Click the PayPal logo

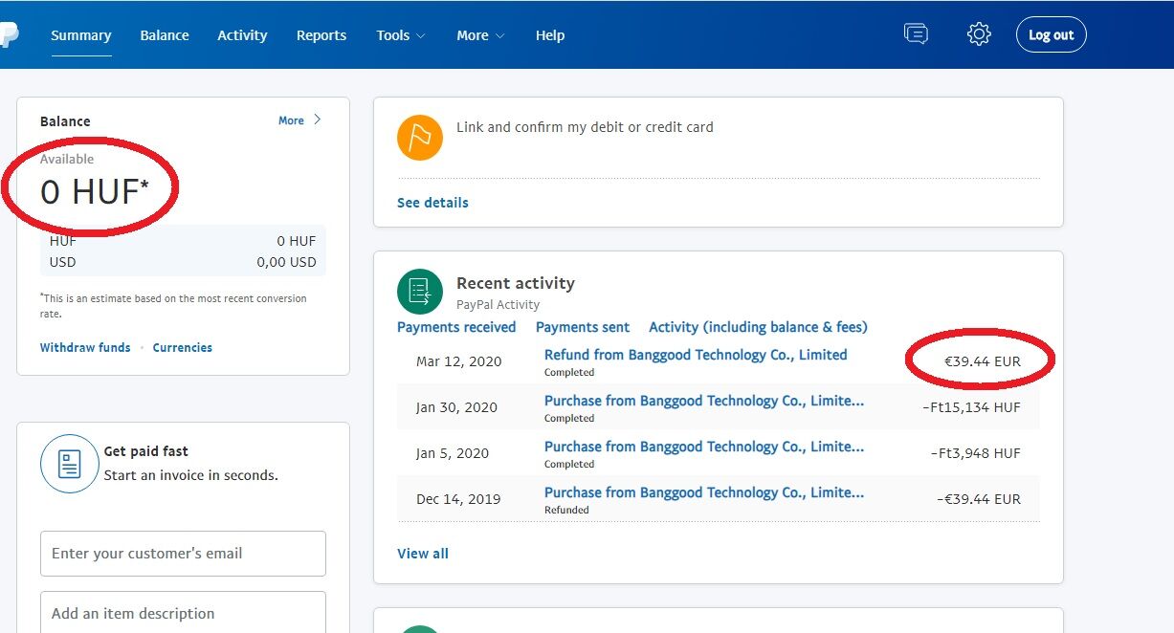9,35
